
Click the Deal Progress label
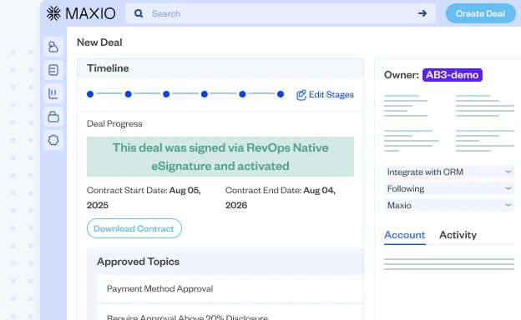click(114, 123)
